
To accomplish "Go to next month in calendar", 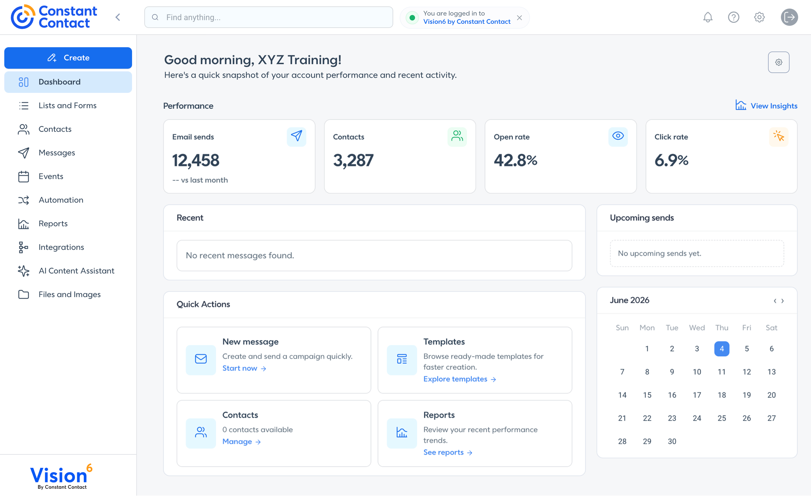I will coord(782,301).
